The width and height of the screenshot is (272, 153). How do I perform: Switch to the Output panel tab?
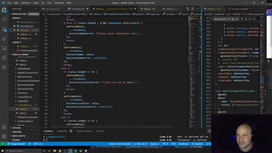click(x=100, y=131)
